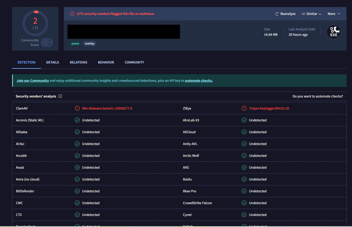Click the info icon beside Security vendors' analysis

pyautogui.click(x=60, y=96)
